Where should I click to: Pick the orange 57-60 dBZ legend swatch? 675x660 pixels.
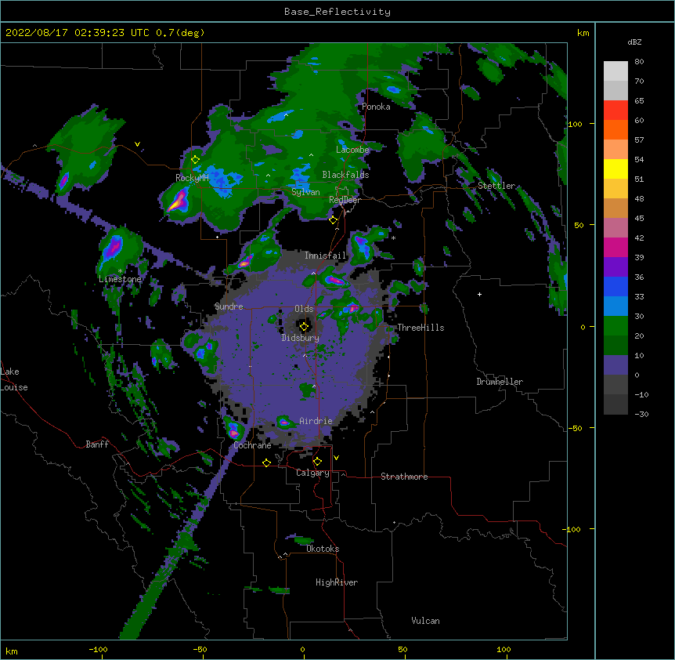[x=615, y=129]
